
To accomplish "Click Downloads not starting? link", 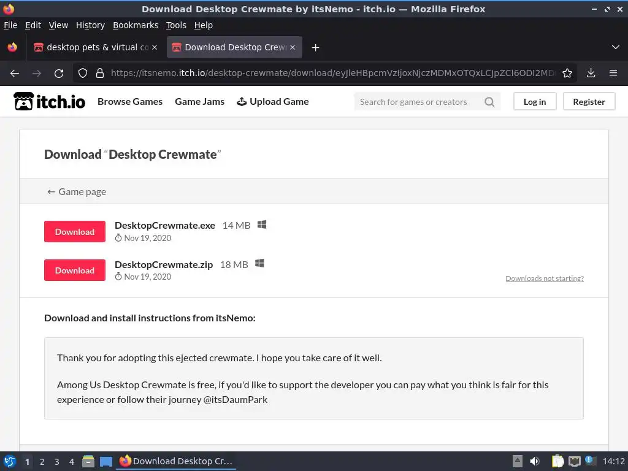I will tap(545, 278).
